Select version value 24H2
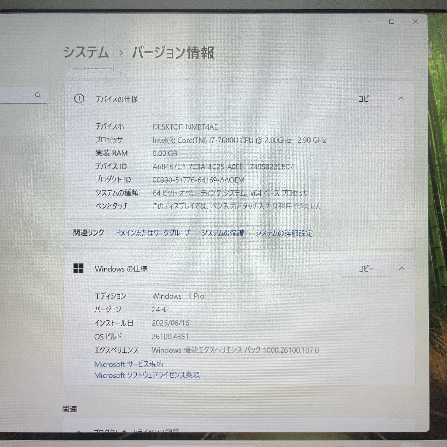This screenshot has width=447, height=447. [x=161, y=310]
